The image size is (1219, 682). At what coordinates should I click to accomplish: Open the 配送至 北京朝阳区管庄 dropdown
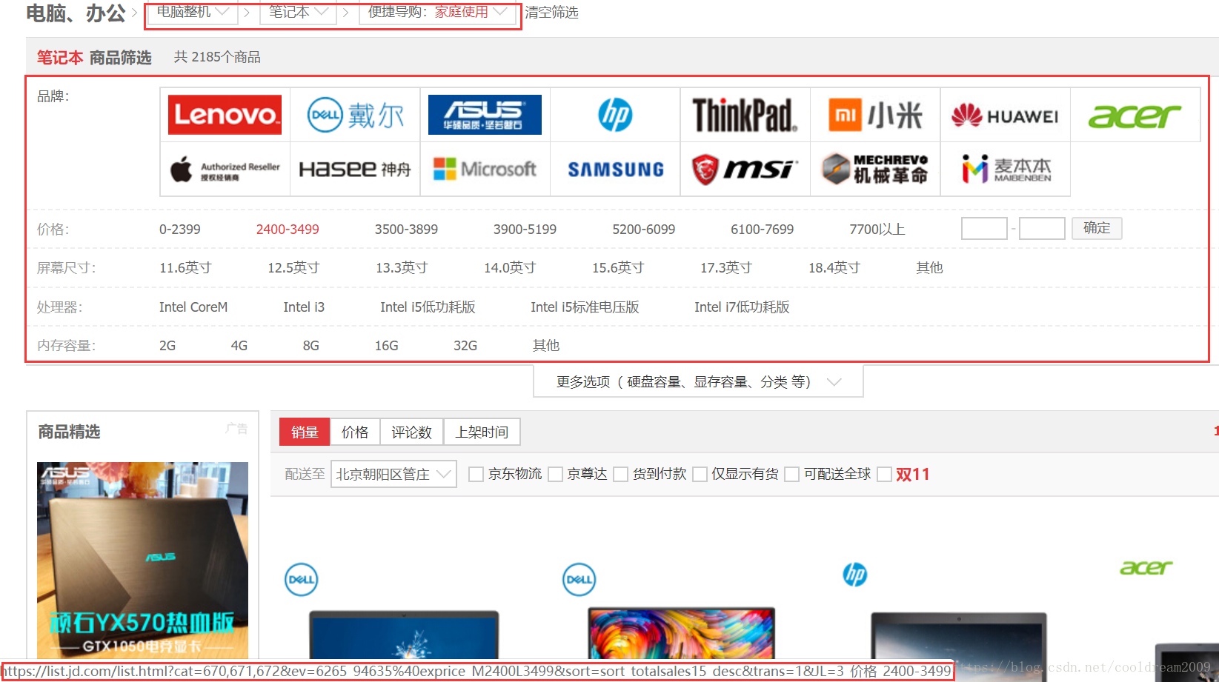pyautogui.click(x=393, y=474)
